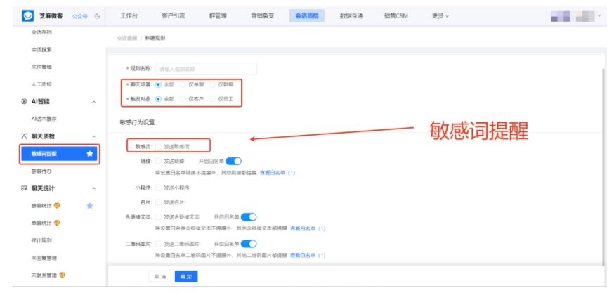This screenshot has height=293, width=614.
Task: Toggle 开启白名单 switch in 链接 row
Action: 233,161
